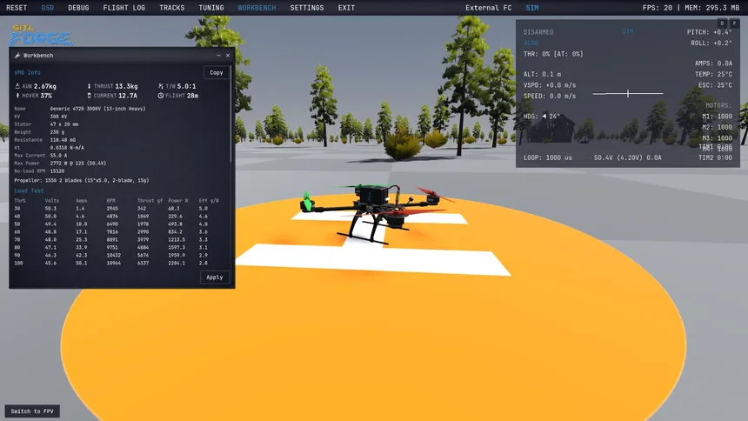
Task: Click RPM value '7816' in the 60% row
Action: (112, 232)
